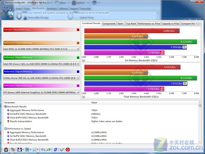
Task: Click the line graph icon in toolbar
Action: (x=34, y=149)
